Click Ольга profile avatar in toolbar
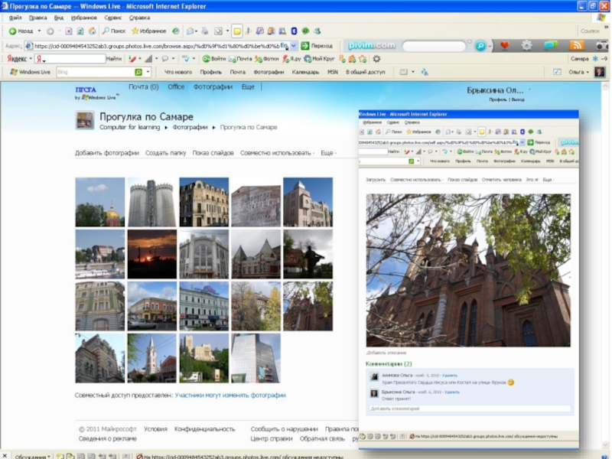 (600, 72)
